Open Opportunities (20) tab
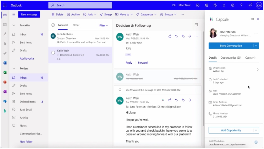This screenshot has height=149, width=264. click(x=231, y=58)
